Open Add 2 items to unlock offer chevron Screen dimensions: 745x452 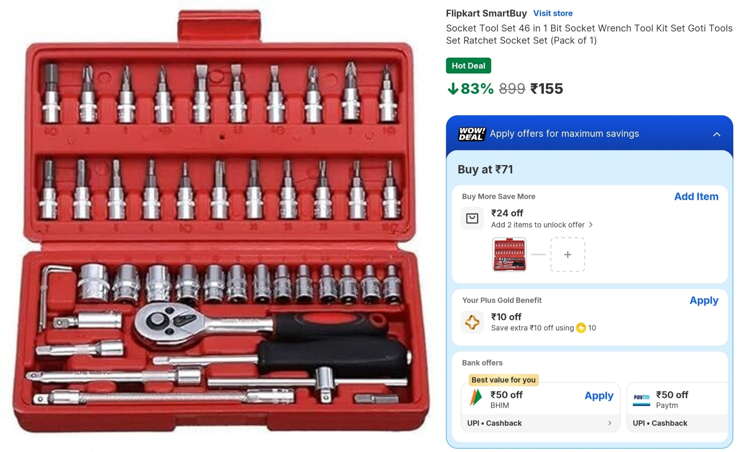coord(590,225)
